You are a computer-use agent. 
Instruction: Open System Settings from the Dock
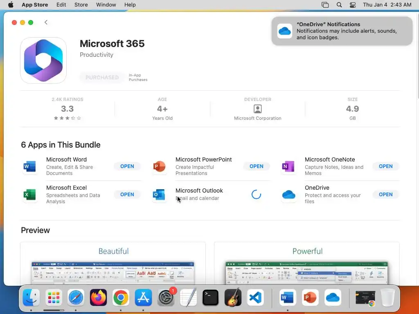[x=166, y=298]
